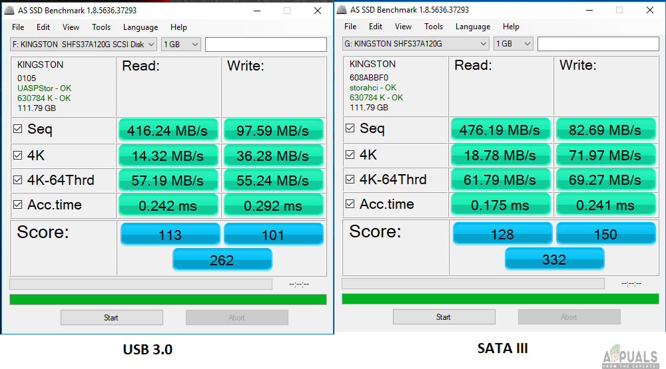
Task: Click the gray progress bar in left window
Action: 141,284
